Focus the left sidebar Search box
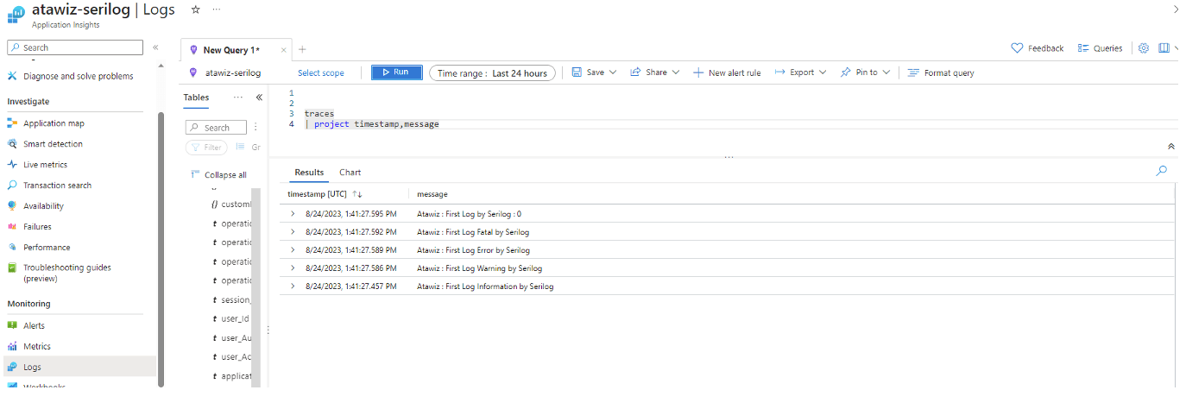Image resolution: width=1186 pixels, height=409 pixels. [75, 47]
